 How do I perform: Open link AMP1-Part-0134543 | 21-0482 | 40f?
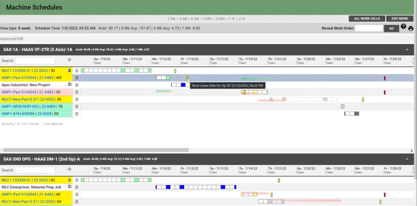pos(32,78)
